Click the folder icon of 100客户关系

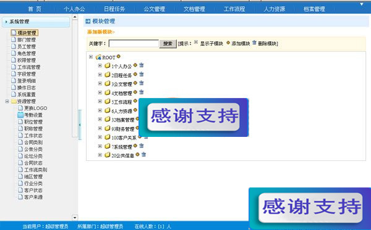coord(108,137)
